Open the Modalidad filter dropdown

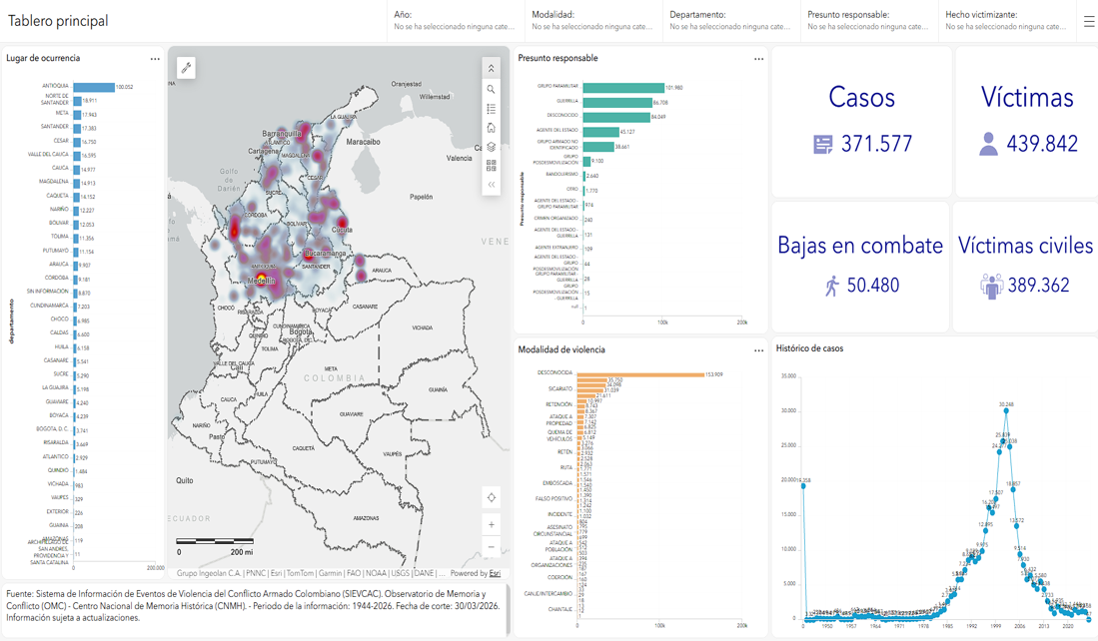[593, 21]
